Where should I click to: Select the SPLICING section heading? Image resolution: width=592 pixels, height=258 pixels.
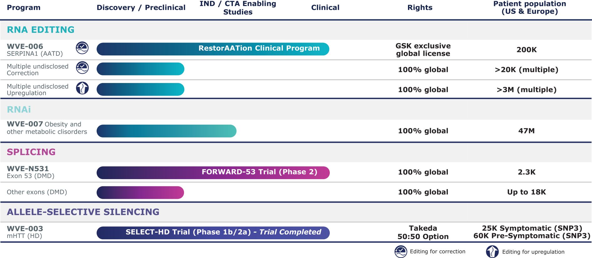coord(31,152)
